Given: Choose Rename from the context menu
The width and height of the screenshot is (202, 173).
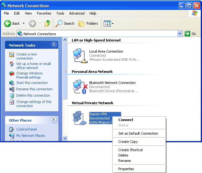Looking at the screenshot, I should point(139,161).
